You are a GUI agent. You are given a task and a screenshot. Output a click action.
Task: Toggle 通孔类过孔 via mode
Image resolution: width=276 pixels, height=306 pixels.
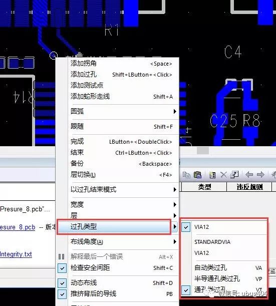click(224, 290)
